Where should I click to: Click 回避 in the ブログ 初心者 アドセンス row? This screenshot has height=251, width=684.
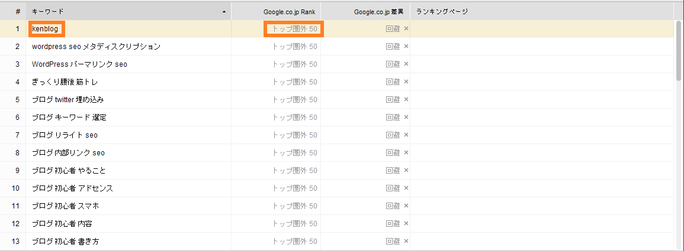coord(393,188)
